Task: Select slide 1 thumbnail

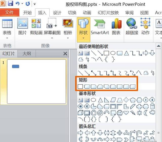Action: (36, 81)
